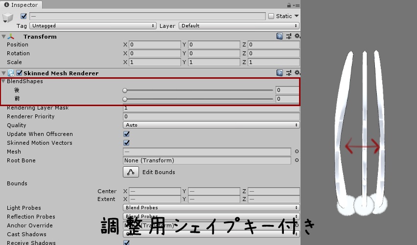Toggle the GameObject active checkbox

(23, 16)
